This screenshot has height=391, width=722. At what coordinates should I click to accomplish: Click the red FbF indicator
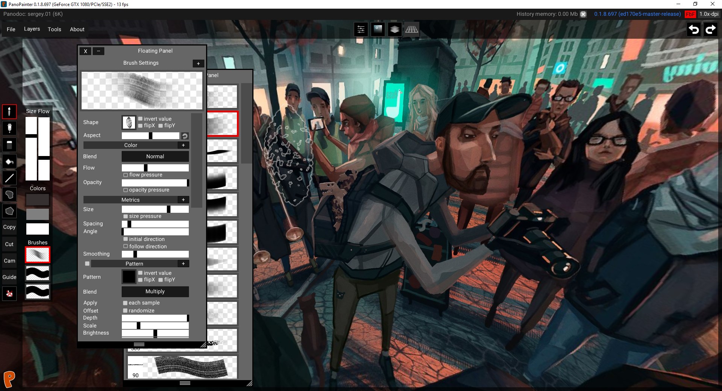pyautogui.click(x=690, y=14)
